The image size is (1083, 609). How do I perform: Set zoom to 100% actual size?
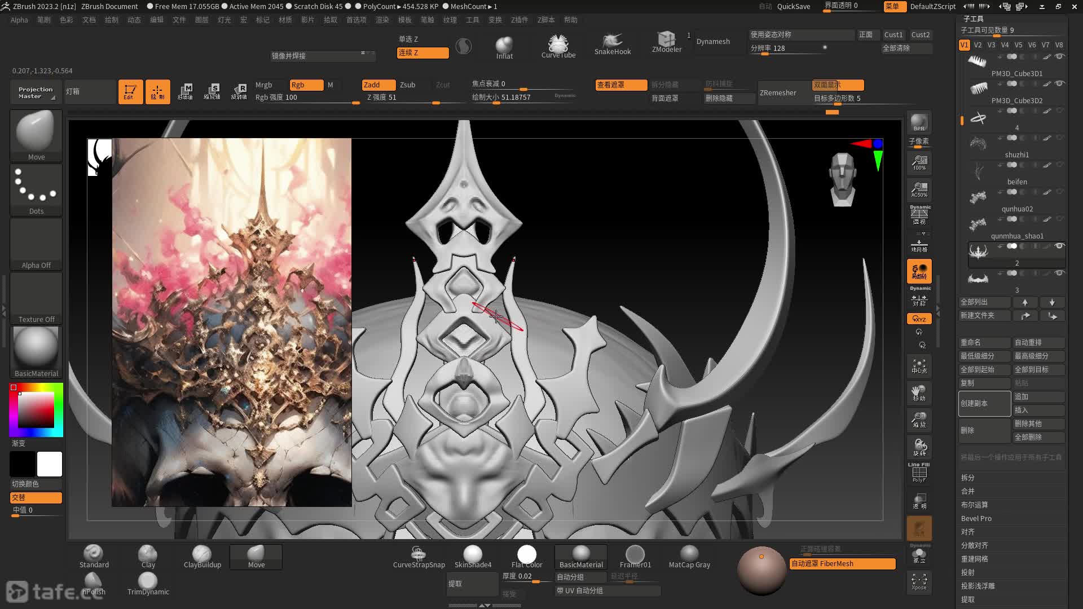click(x=919, y=163)
